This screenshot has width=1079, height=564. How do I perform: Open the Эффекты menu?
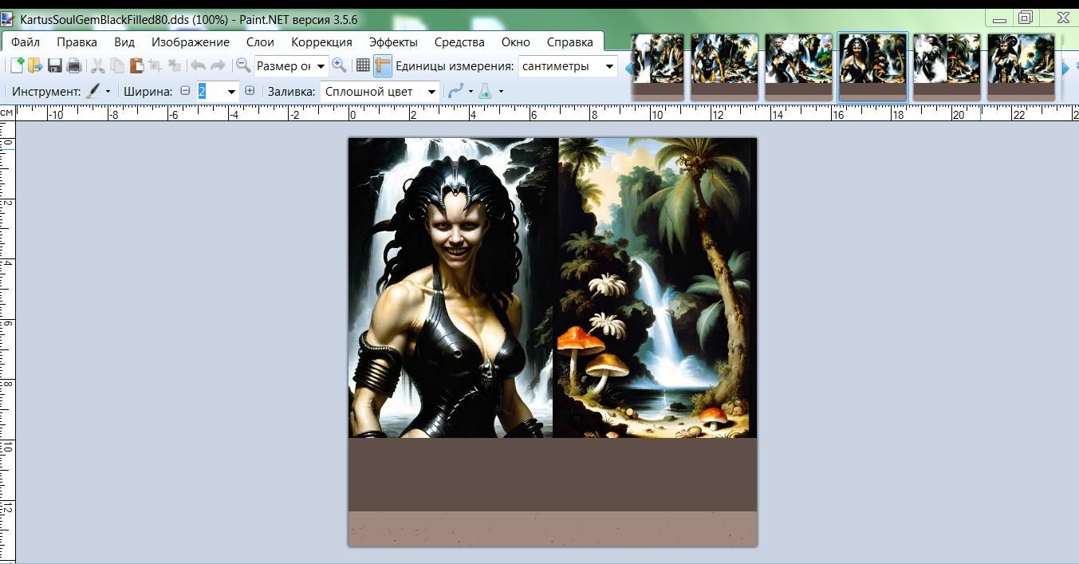click(393, 42)
